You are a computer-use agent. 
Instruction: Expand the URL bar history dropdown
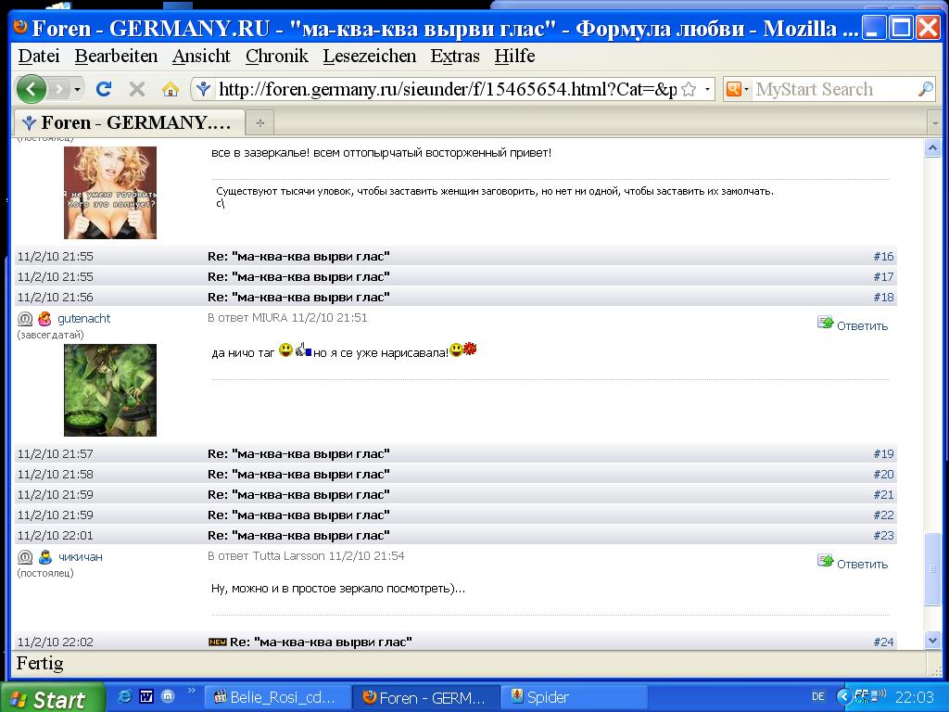pyautogui.click(x=708, y=89)
